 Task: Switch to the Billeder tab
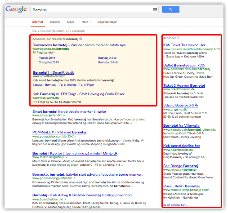click(x=55, y=22)
